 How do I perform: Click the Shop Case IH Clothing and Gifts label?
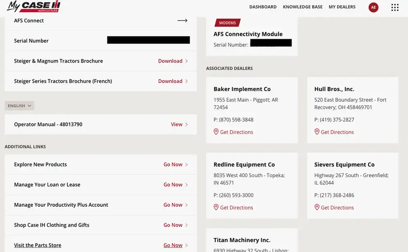click(51, 225)
